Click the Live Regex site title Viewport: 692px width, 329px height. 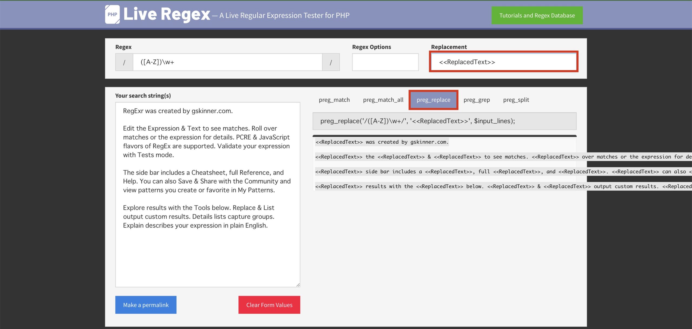[x=167, y=14]
